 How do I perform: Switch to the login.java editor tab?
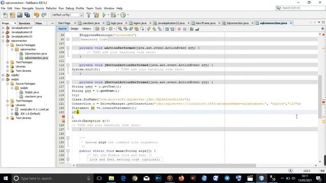pyautogui.click(x=117, y=23)
